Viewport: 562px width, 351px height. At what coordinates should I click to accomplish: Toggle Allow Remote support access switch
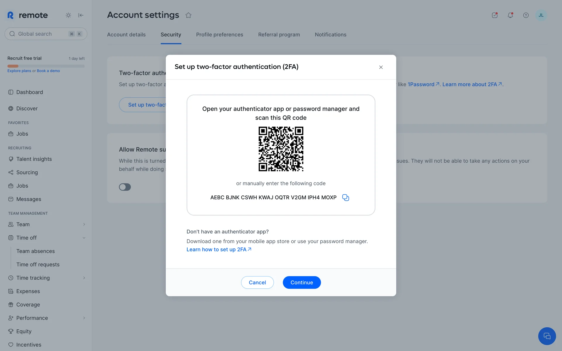[125, 187]
